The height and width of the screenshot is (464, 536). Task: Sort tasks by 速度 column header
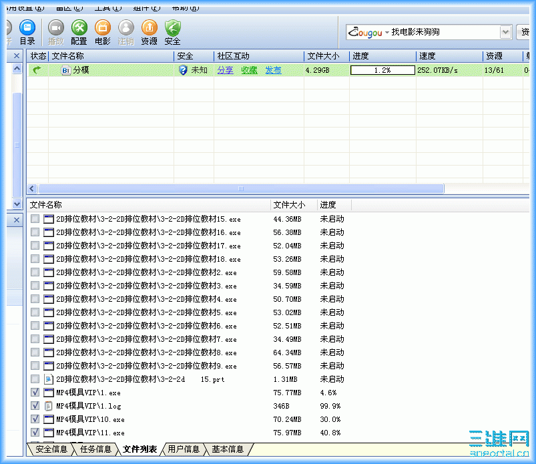(449, 56)
